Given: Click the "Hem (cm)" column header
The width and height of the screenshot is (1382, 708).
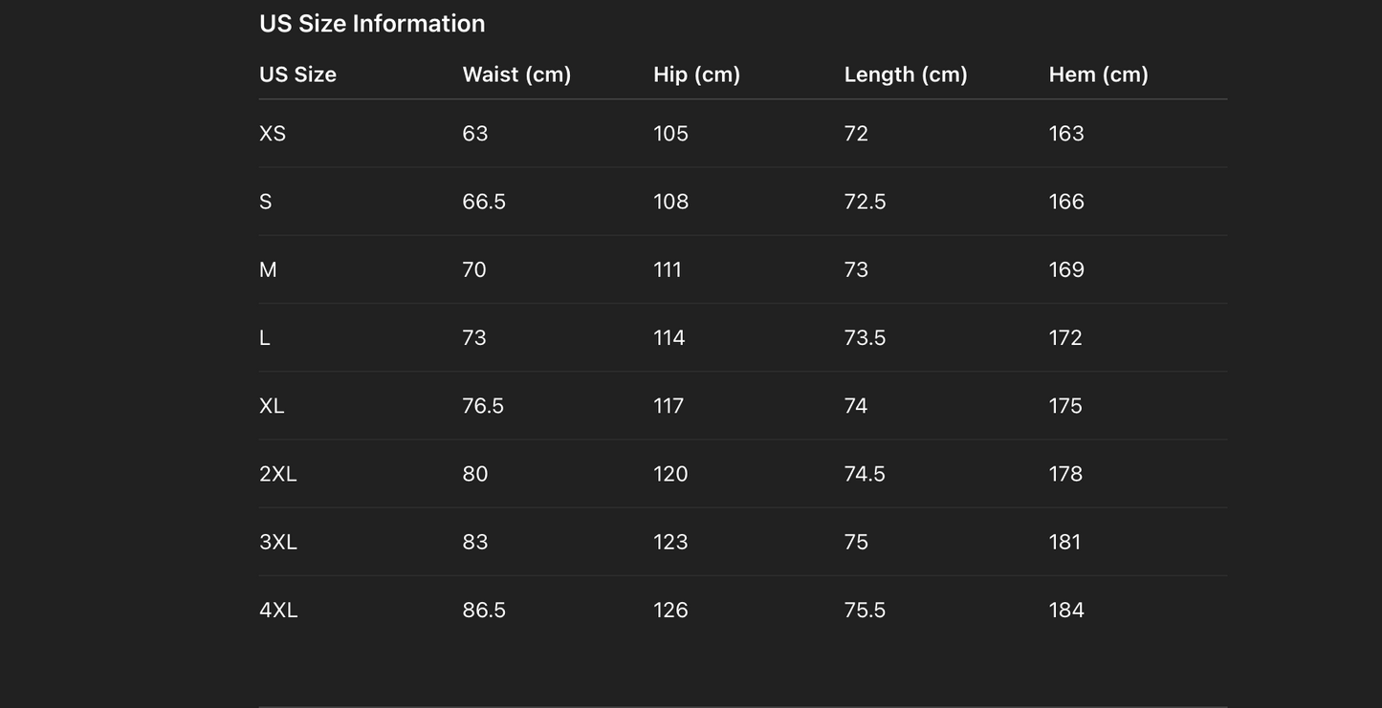Looking at the screenshot, I should 1098,75.
